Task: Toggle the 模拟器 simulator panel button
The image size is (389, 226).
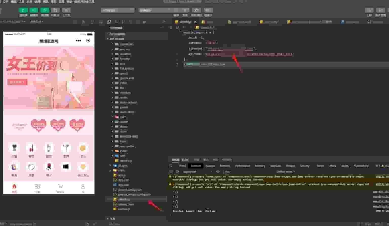Action: pyautogui.click(x=23, y=10)
